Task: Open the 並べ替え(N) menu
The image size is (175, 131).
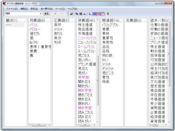Action: tap(47, 9)
